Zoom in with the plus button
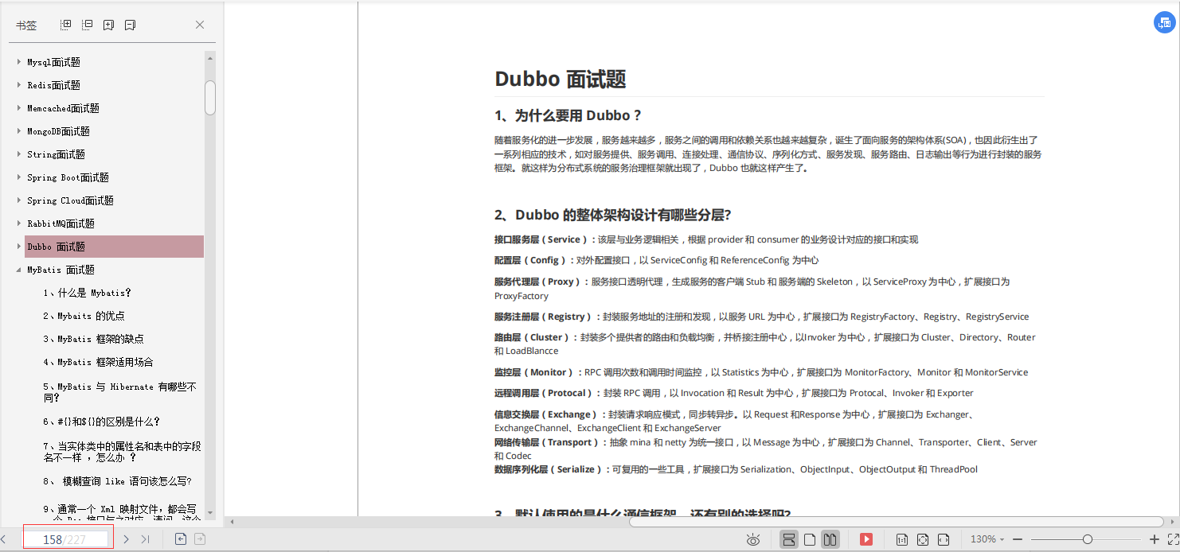This screenshot has height=552, width=1180. (1155, 539)
